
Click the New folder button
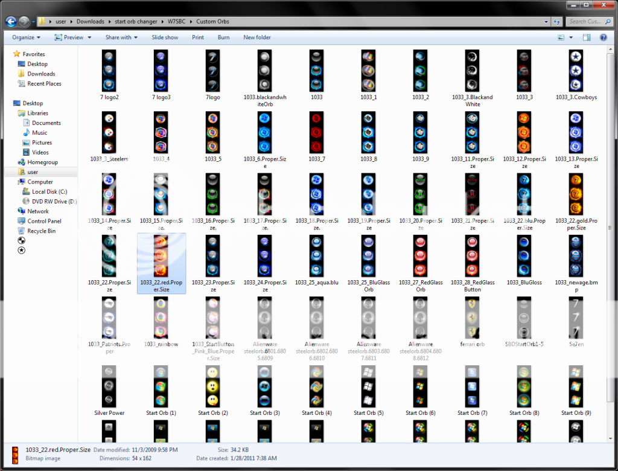coord(257,37)
